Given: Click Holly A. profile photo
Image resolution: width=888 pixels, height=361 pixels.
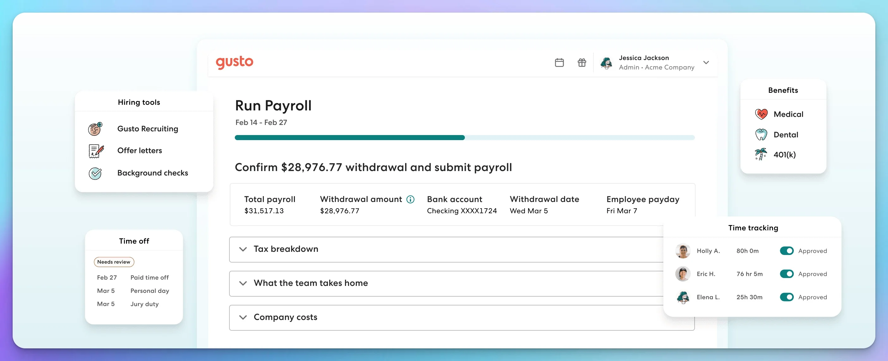Looking at the screenshot, I should click(x=682, y=251).
